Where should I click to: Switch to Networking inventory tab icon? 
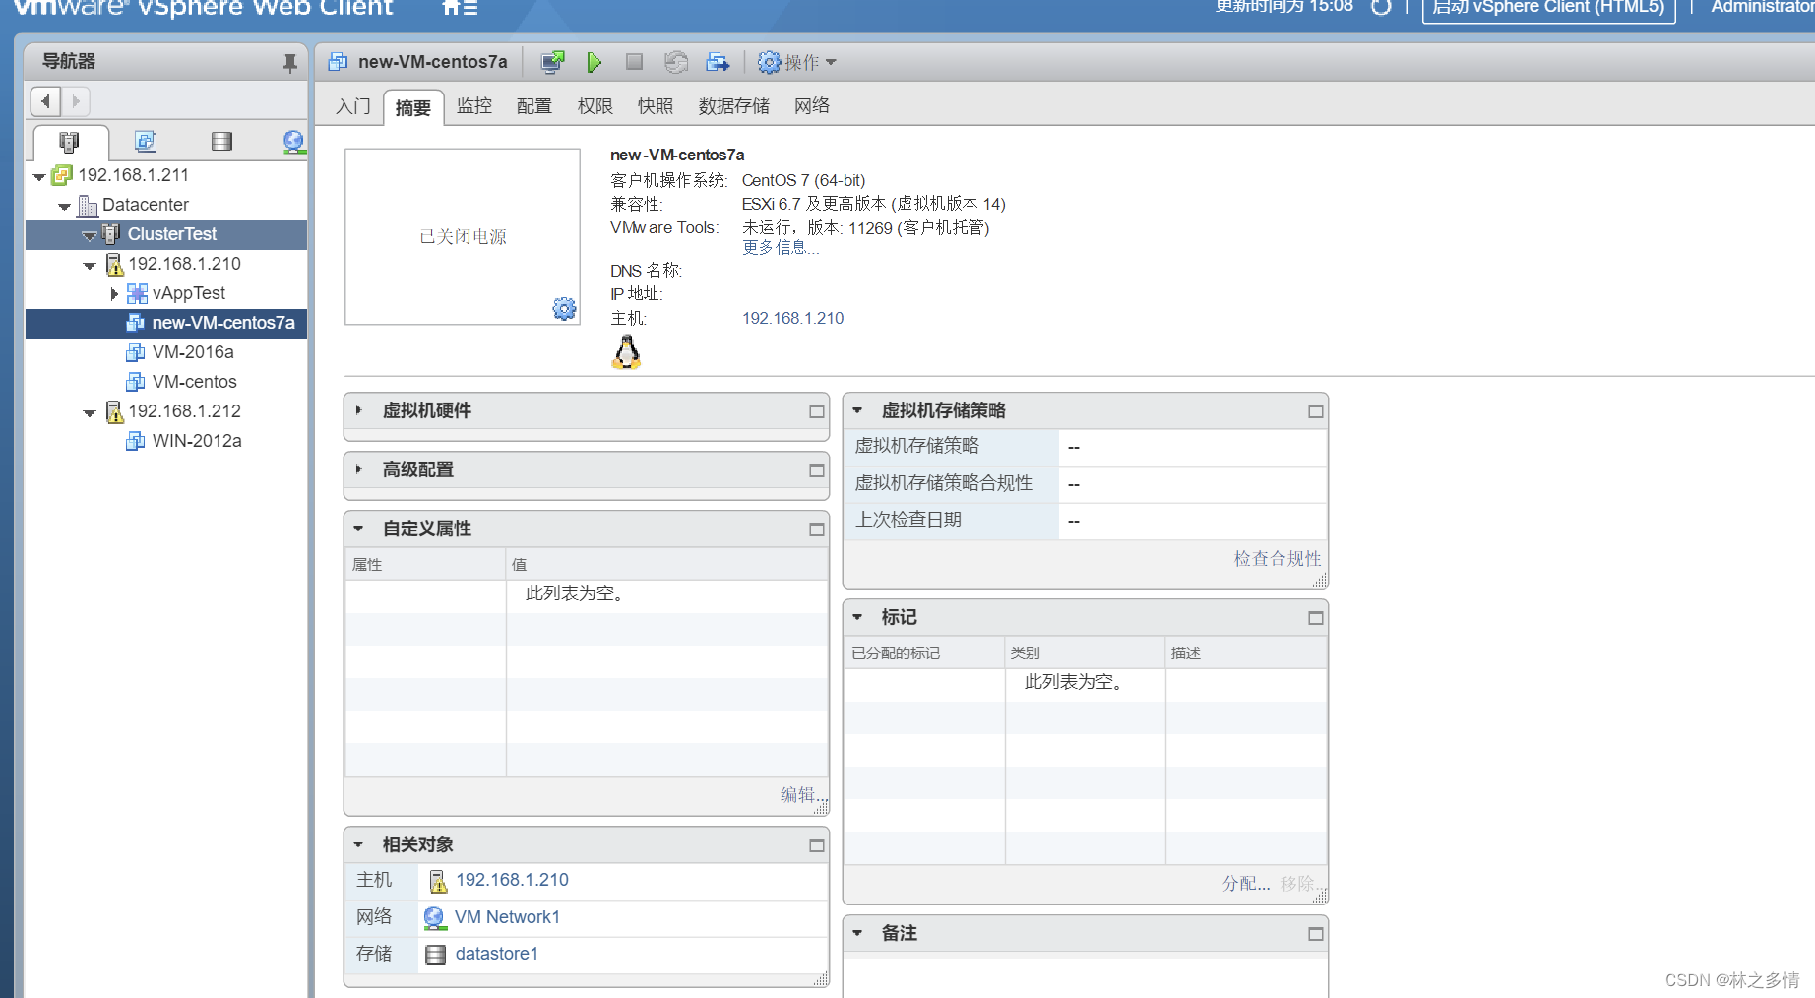[x=293, y=142]
